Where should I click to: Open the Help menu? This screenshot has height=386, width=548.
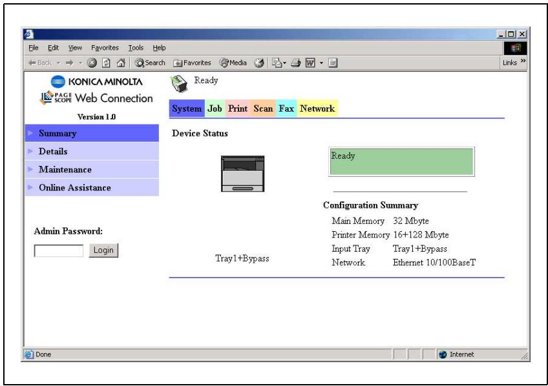point(159,48)
